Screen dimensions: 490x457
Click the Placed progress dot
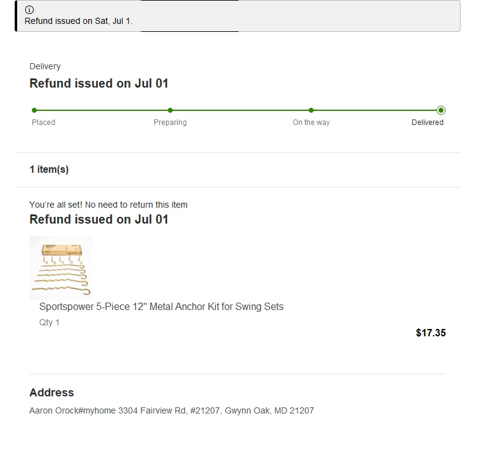point(34,110)
